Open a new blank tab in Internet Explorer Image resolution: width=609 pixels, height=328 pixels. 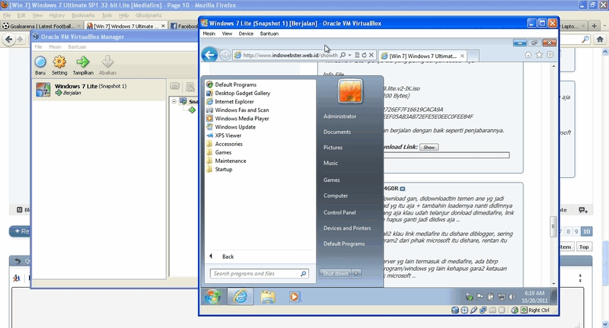click(473, 56)
